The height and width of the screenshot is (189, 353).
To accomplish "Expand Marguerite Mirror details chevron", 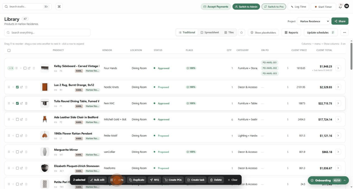I will coord(338,152).
